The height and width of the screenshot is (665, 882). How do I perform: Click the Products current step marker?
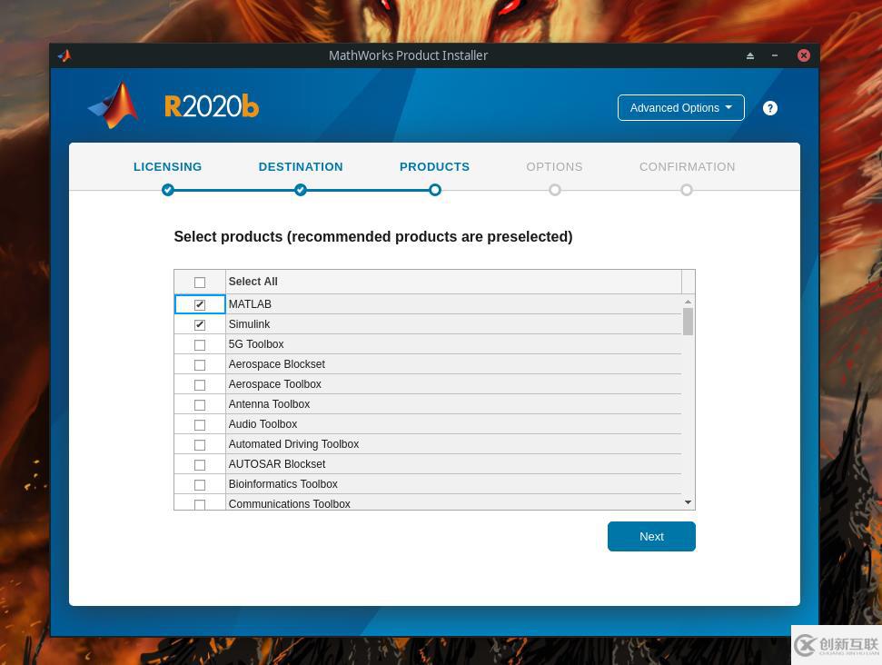pos(435,190)
